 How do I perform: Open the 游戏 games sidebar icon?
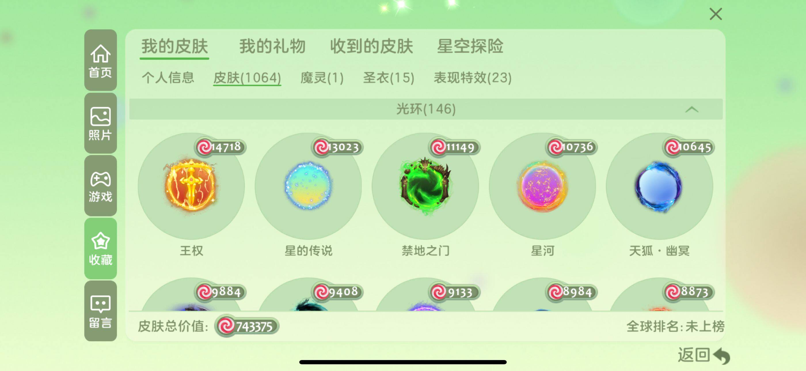pyautogui.click(x=100, y=186)
